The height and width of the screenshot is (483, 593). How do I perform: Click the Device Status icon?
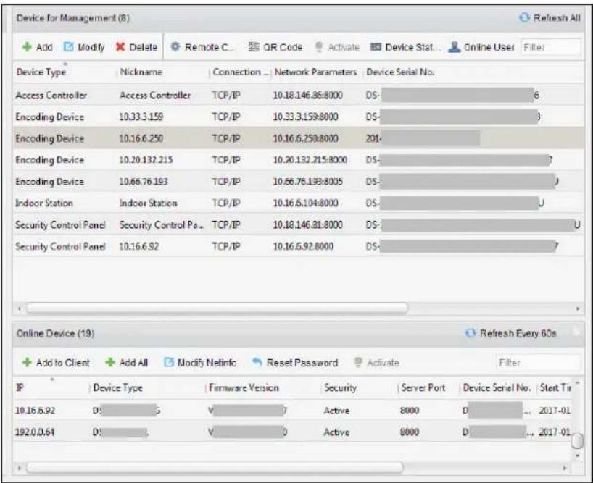[376, 46]
